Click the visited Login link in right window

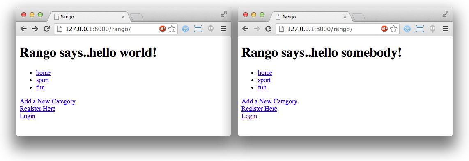[249, 116]
